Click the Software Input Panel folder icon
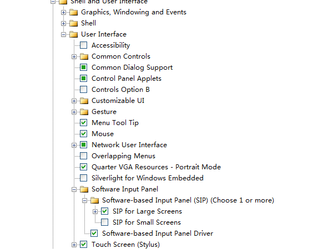Viewport: 333px width, 249px height. coord(84,189)
